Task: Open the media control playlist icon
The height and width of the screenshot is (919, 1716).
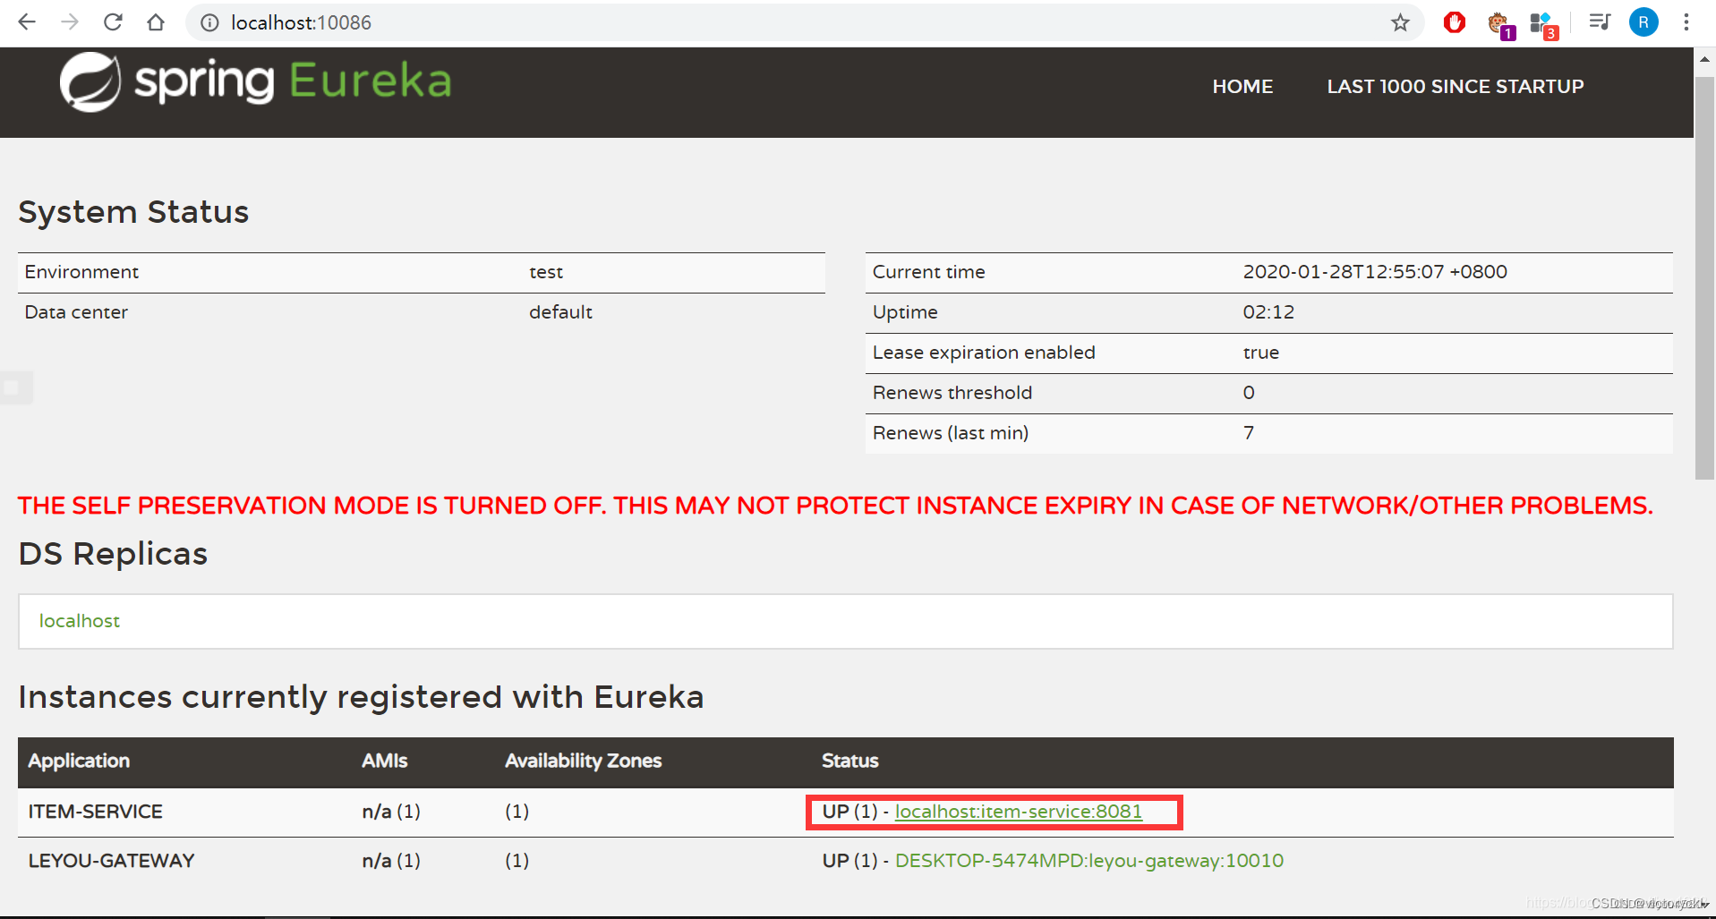Action: coord(1600,22)
